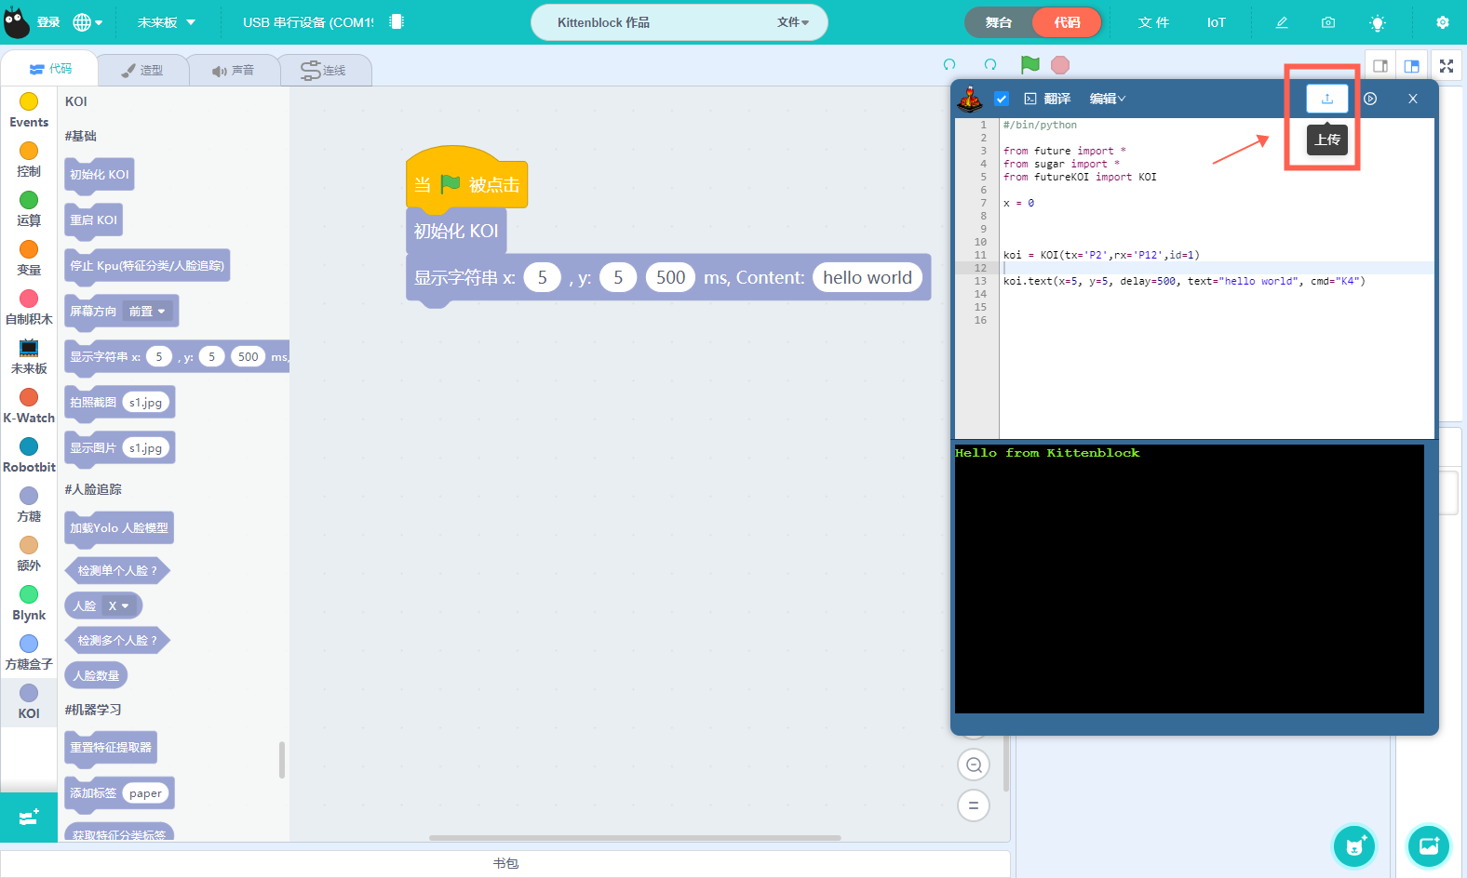Select the 方糖盒子 block category

[29, 653]
